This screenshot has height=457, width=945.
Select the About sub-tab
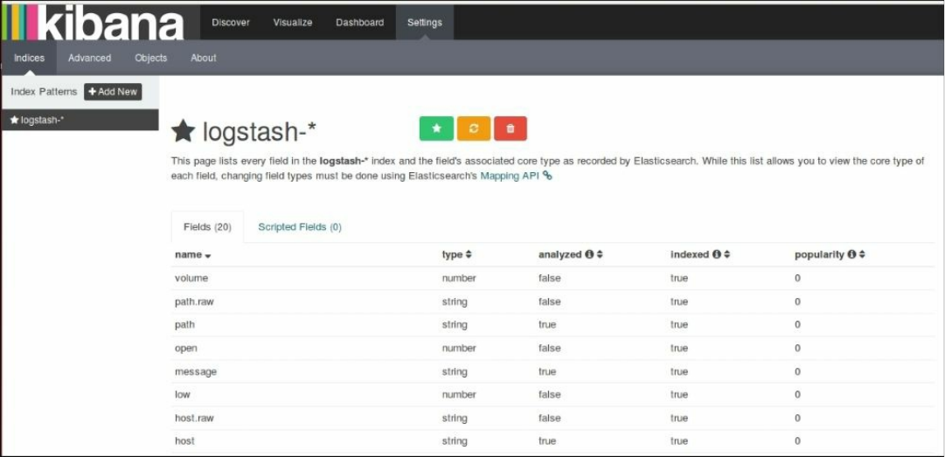point(203,58)
